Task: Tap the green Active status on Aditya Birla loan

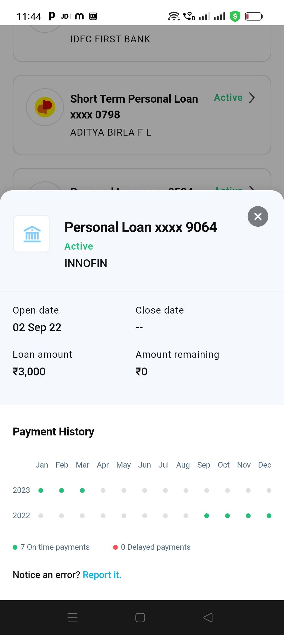Action: point(228,98)
